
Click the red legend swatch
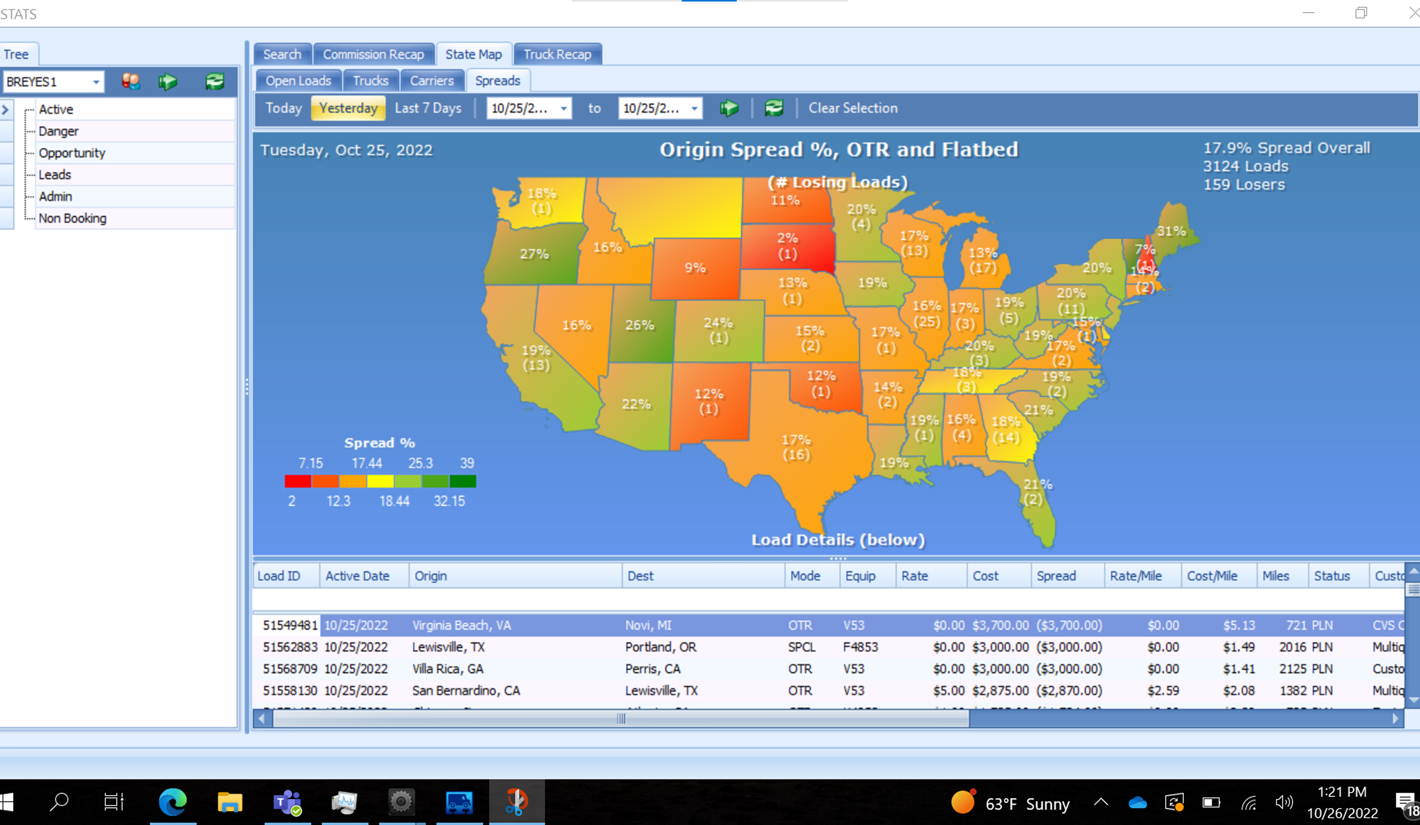(297, 481)
